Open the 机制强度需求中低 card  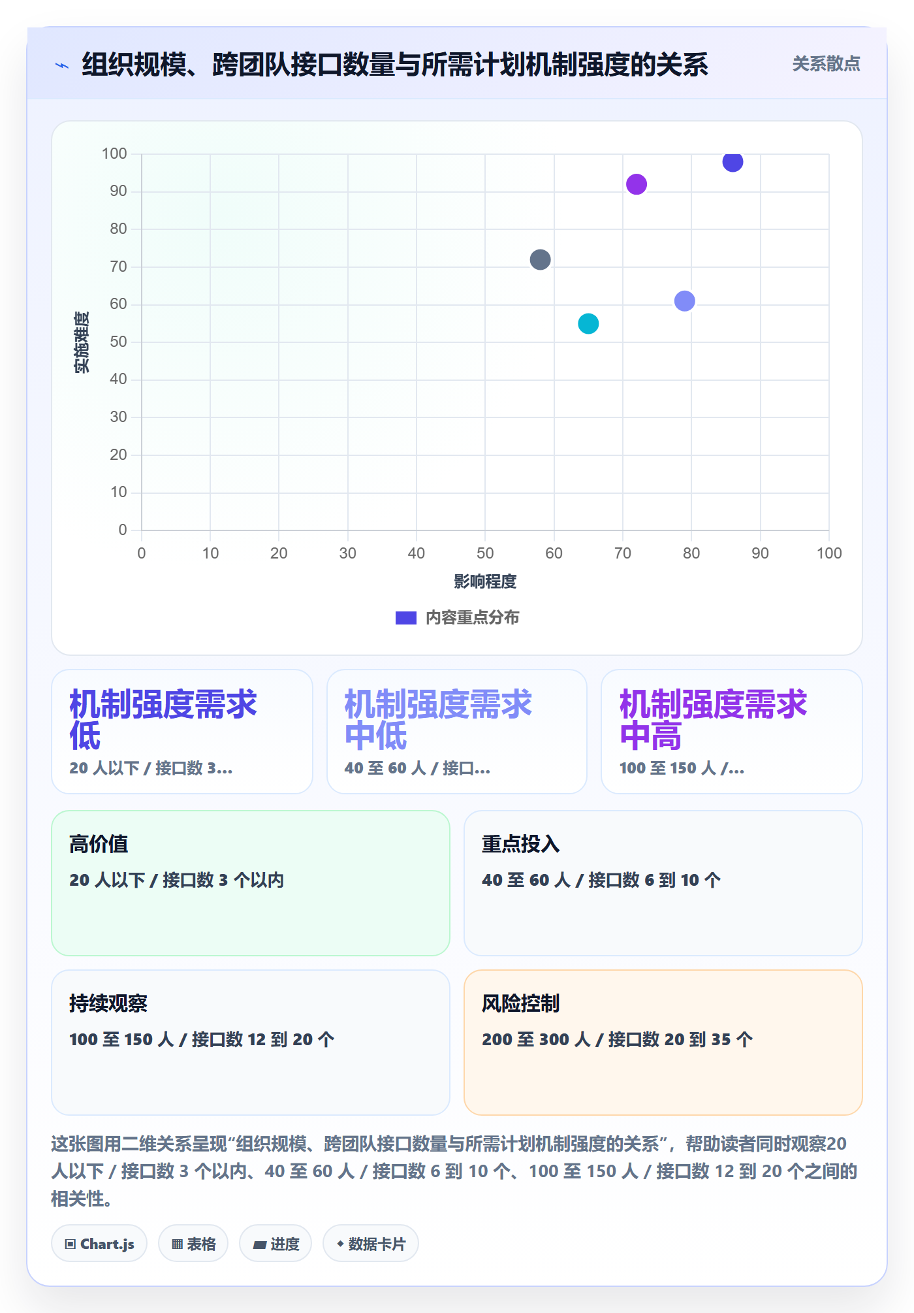pyautogui.click(x=457, y=732)
